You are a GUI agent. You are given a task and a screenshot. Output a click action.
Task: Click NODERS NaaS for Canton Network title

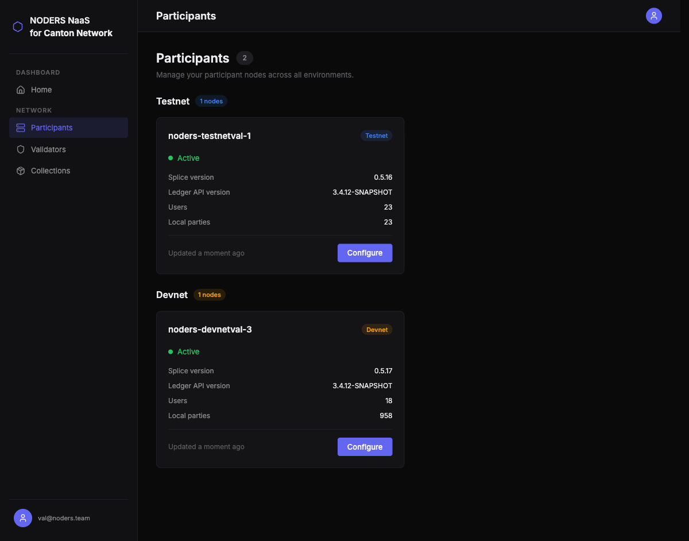[x=71, y=27]
